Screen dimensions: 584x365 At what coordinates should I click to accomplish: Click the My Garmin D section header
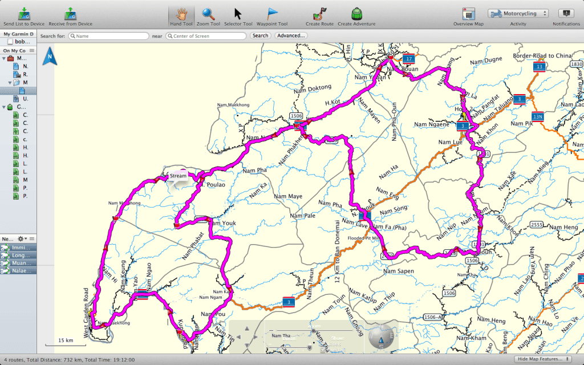[x=18, y=34]
